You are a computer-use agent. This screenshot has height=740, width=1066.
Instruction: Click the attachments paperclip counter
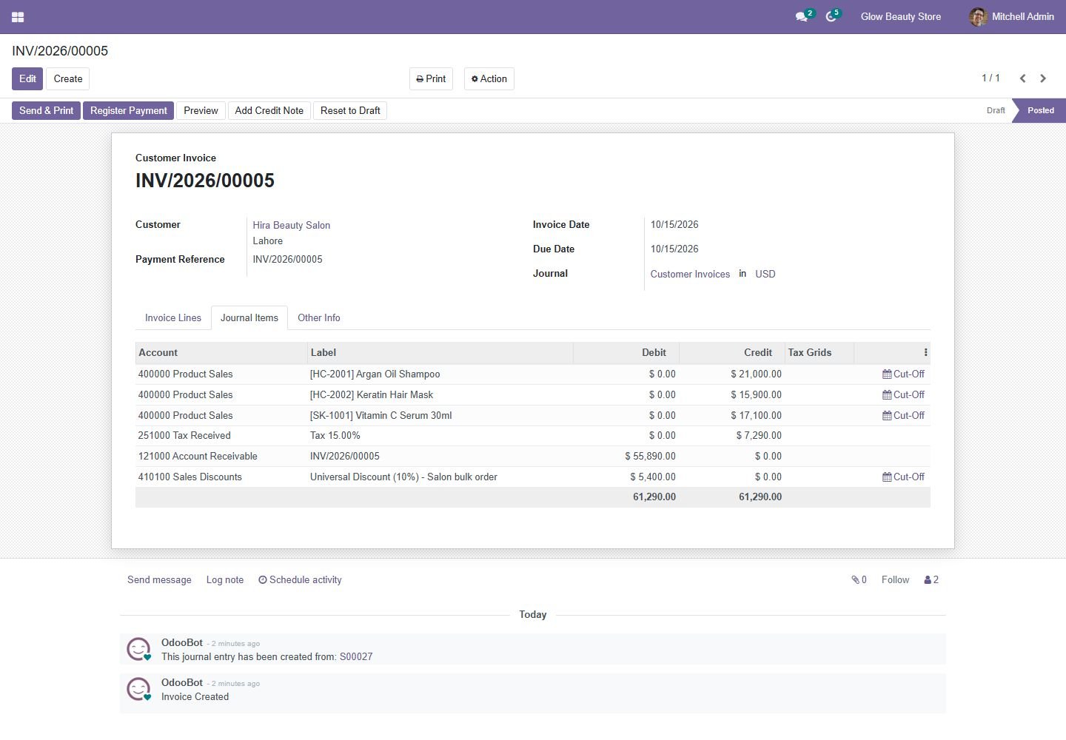click(x=859, y=580)
